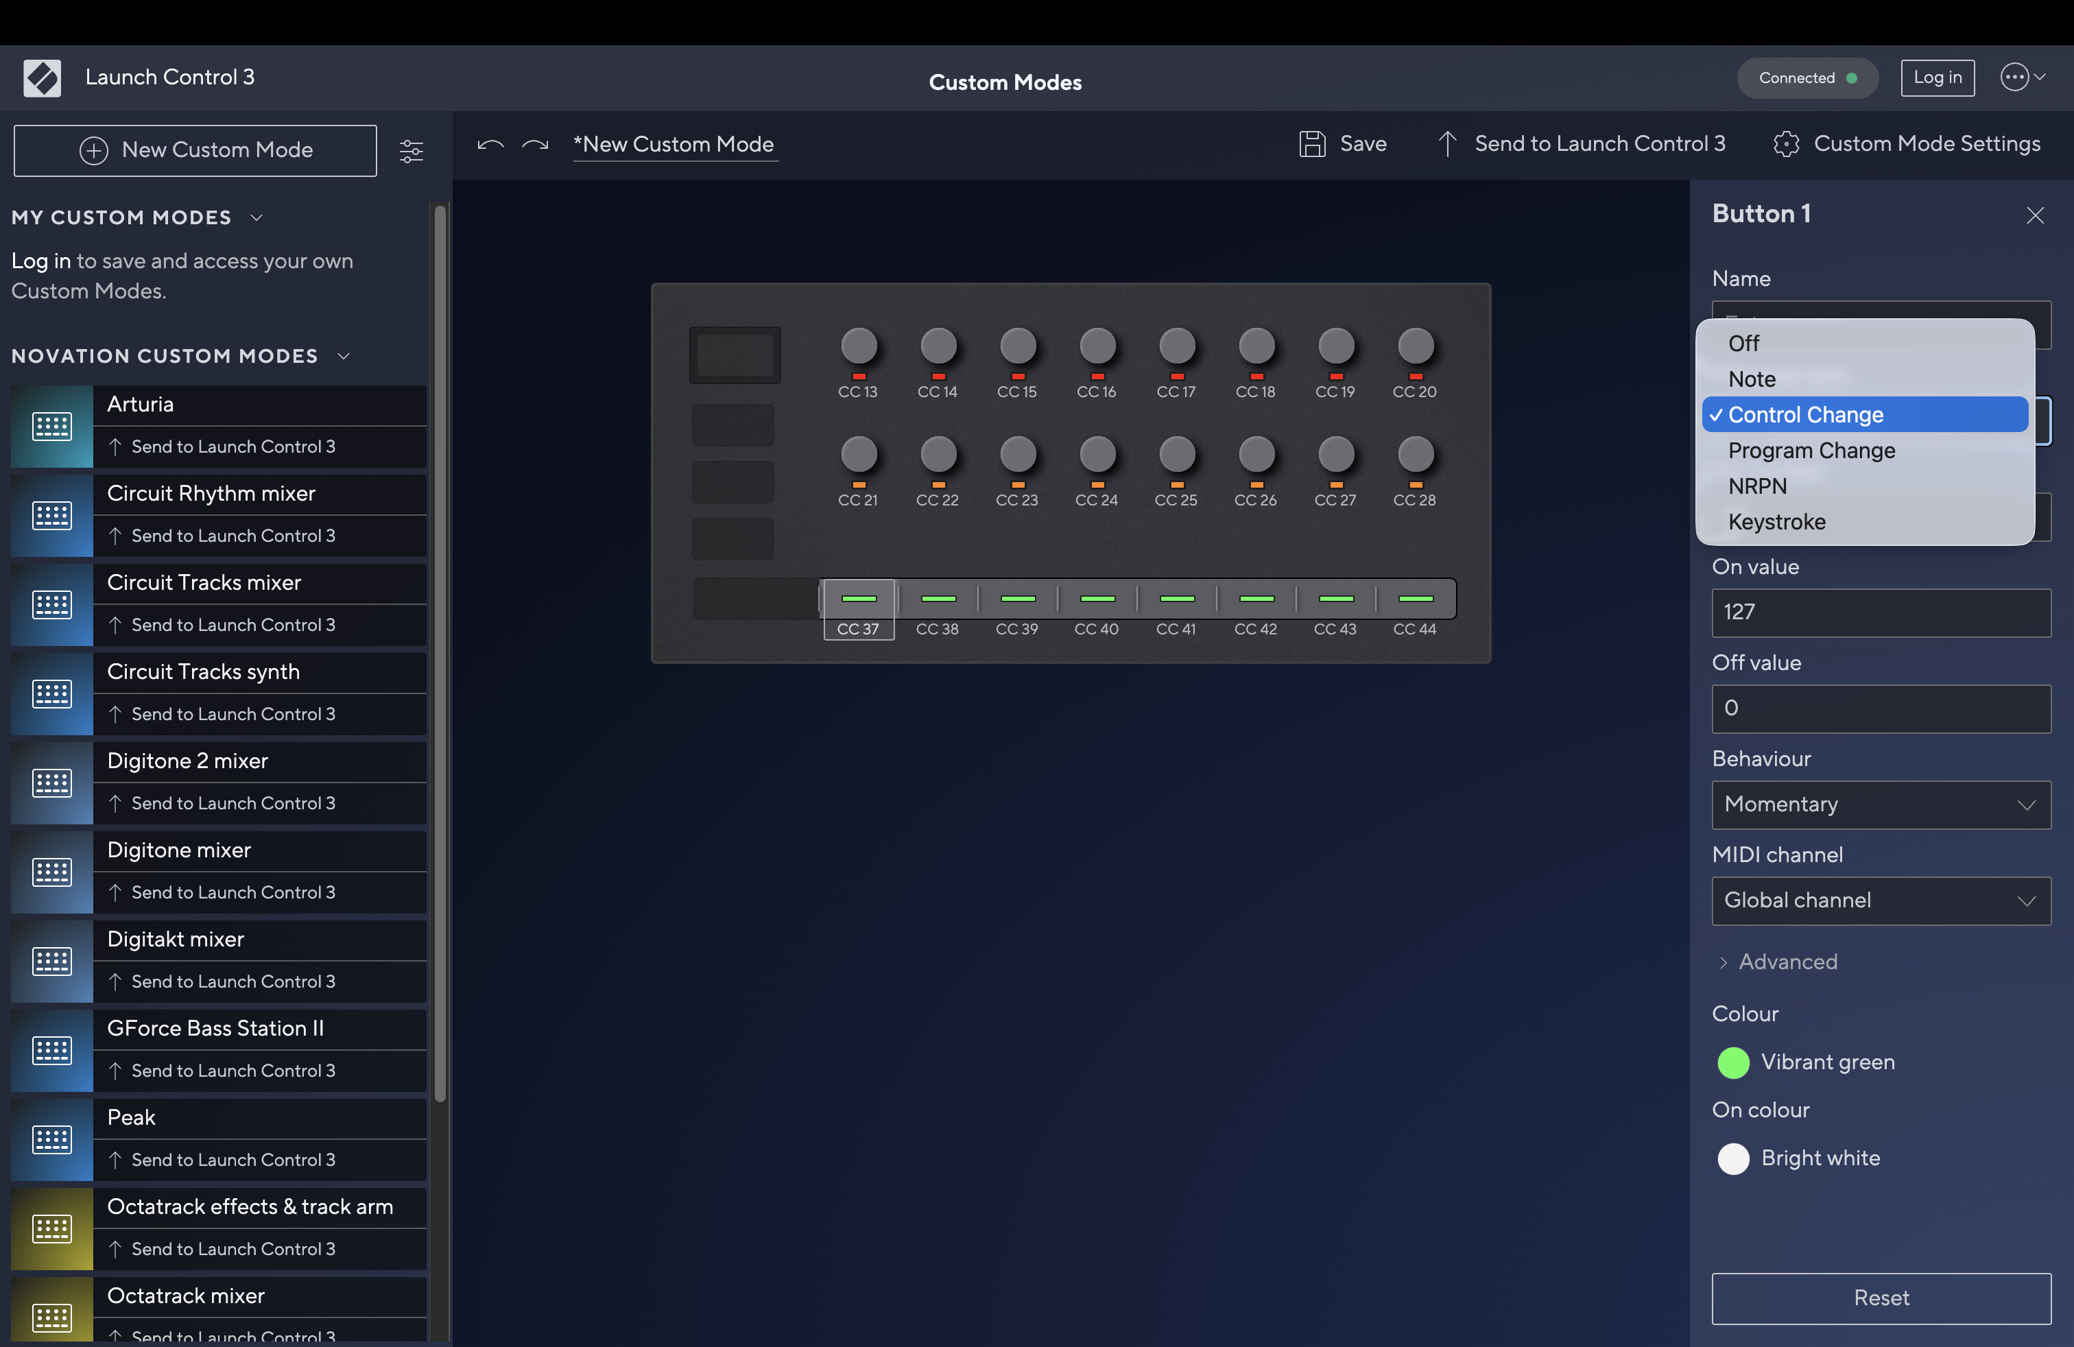Open the Behaviour dropdown showing Momentary
This screenshot has width=2074, height=1347.
[x=1881, y=804]
